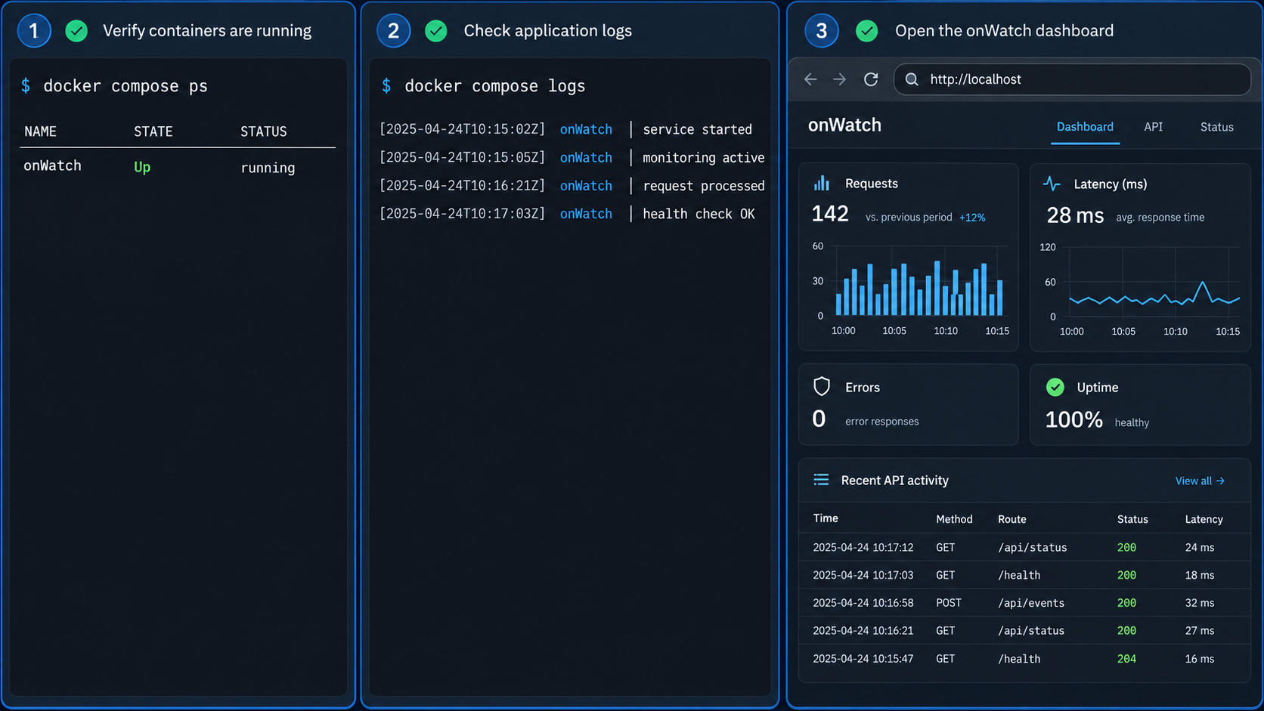This screenshot has width=1264, height=711.
Task: Click the browser back arrow
Action: pyautogui.click(x=810, y=79)
